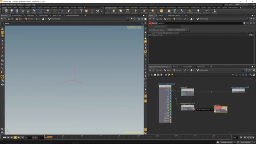
Task: Select the Null shelf tool
Action: 92,11
